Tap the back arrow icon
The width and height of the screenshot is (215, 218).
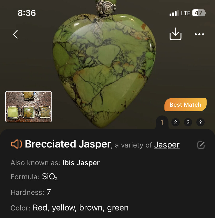tap(15, 34)
